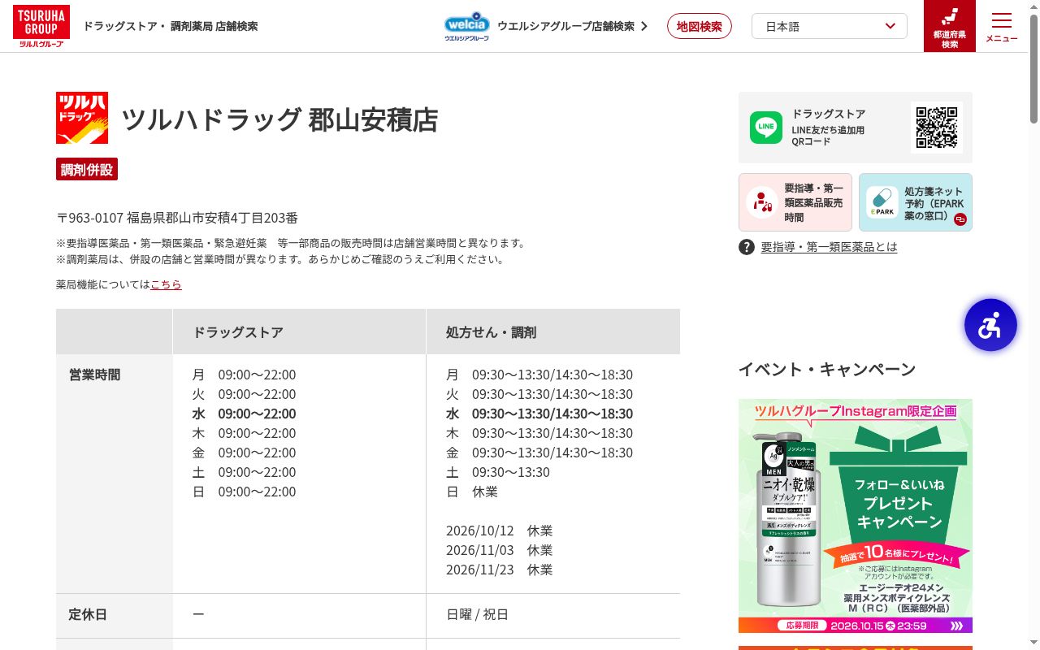Click ドラッグストア・調剤薬局 店舗検索 header text
The height and width of the screenshot is (650, 1040).
tap(171, 26)
